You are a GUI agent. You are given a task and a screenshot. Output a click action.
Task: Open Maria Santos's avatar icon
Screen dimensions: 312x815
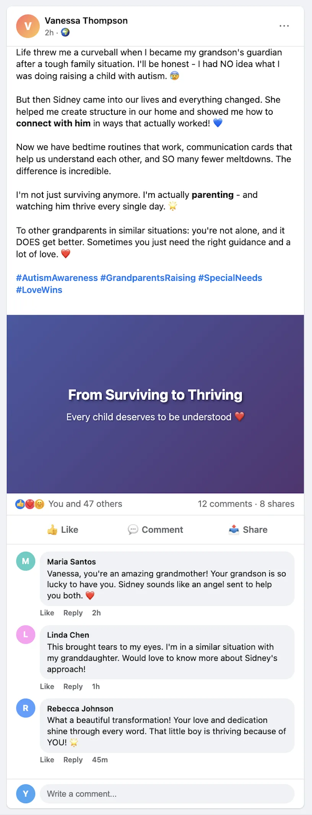26,561
